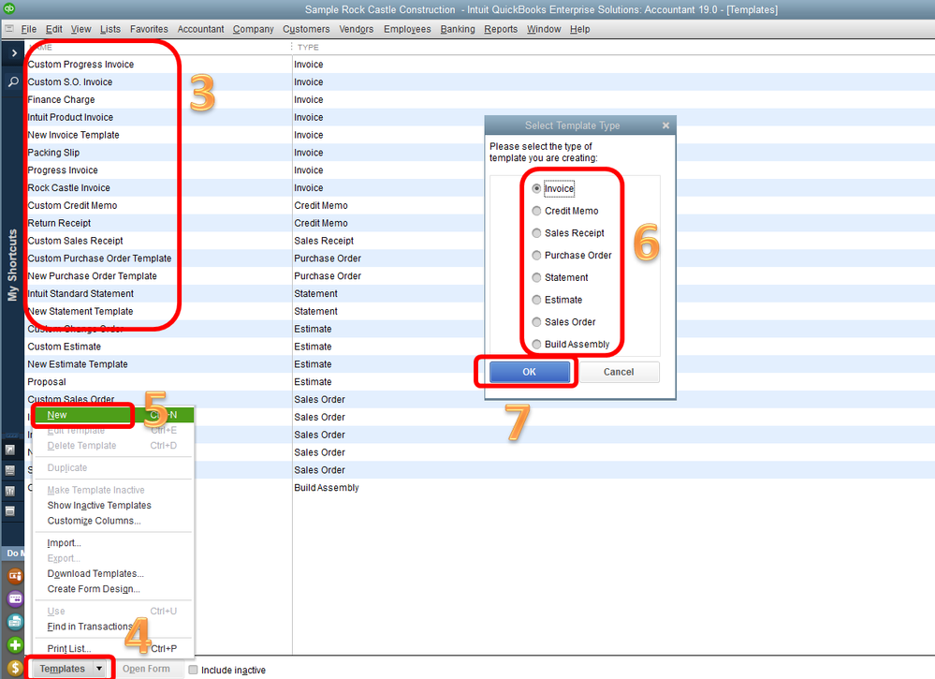
Task: Close the Select Template Type dialog
Action: [x=666, y=125]
